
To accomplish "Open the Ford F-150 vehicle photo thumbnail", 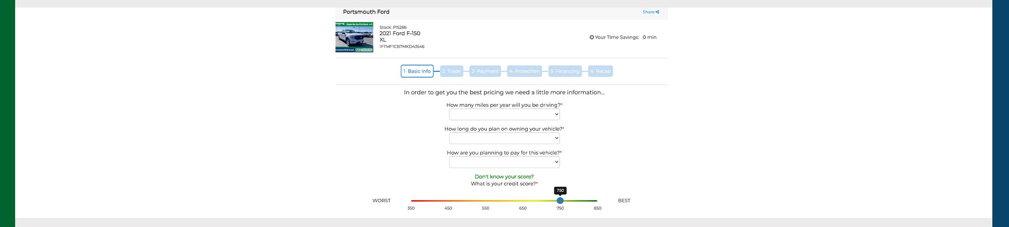I will click(354, 37).
